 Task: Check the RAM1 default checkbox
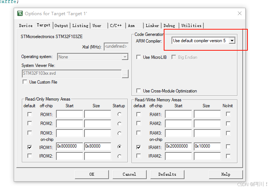(139, 114)
